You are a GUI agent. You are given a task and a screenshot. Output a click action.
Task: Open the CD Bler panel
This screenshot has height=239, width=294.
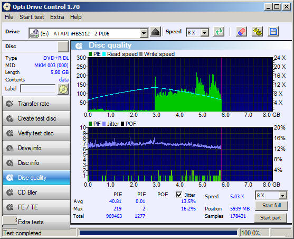pyautogui.click(x=36, y=192)
